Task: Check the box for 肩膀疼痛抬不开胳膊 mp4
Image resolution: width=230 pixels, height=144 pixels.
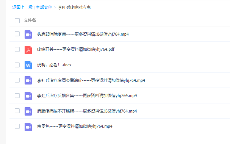Action: (17, 111)
